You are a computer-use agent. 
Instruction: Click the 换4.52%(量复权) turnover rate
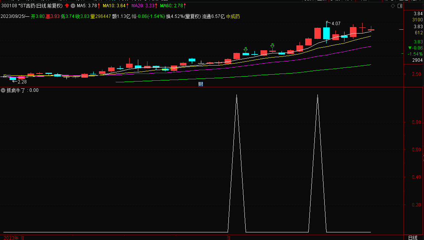click(183, 16)
